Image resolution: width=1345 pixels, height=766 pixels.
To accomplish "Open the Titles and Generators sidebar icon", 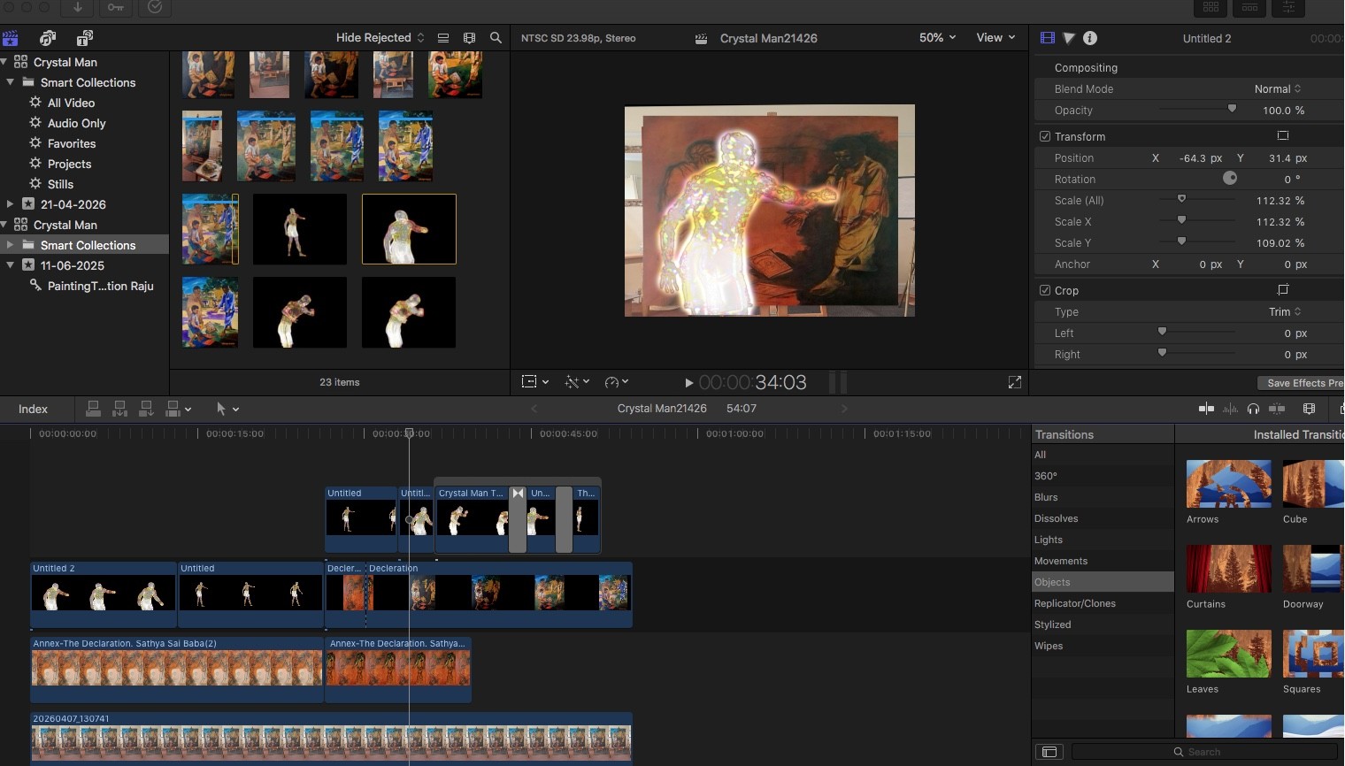I will [x=85, y=38].
